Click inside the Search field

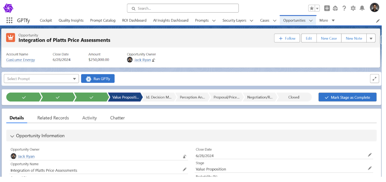pyautogui.click(x=183, y=8)
